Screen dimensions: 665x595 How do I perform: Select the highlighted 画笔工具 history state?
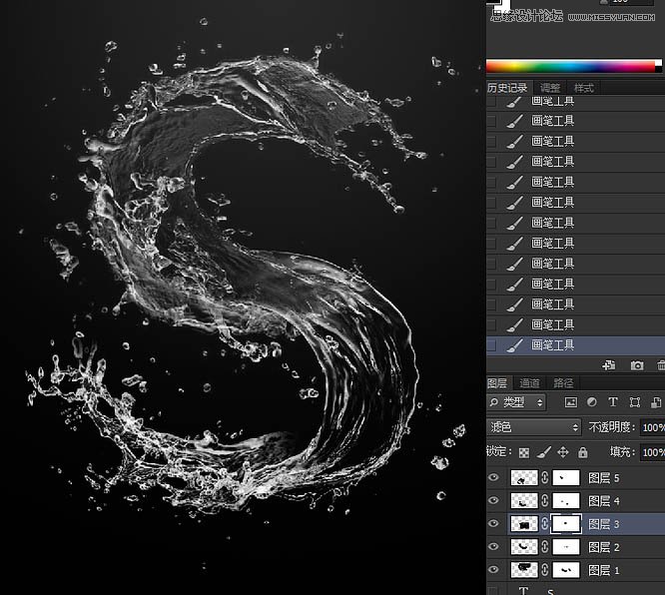[x=575, y=345]
